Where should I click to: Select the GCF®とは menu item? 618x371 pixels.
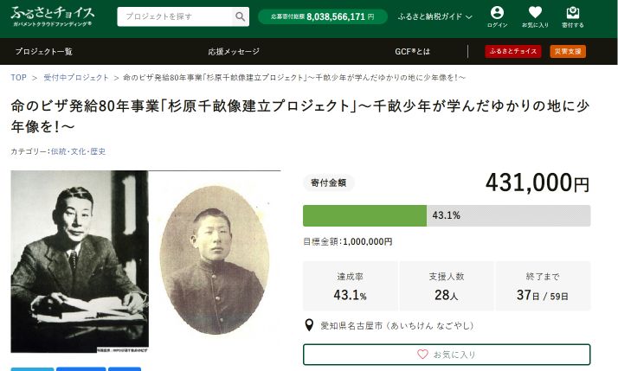point(412,51)
